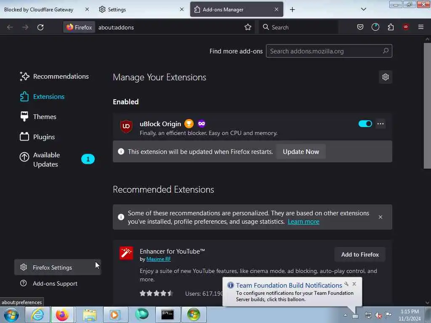Dismiss the personalized recommendations notice
431x323 pixels.
tap(380, 217)
